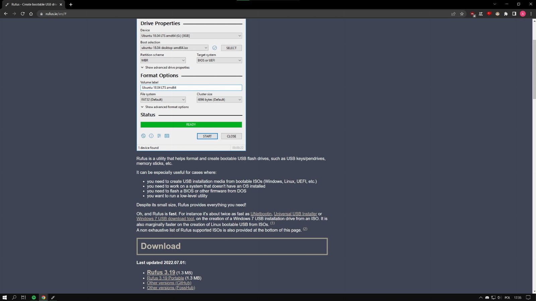This screenshot has height=301, width=536.
Task: Click the Download section heading
Action: (232, 246)
